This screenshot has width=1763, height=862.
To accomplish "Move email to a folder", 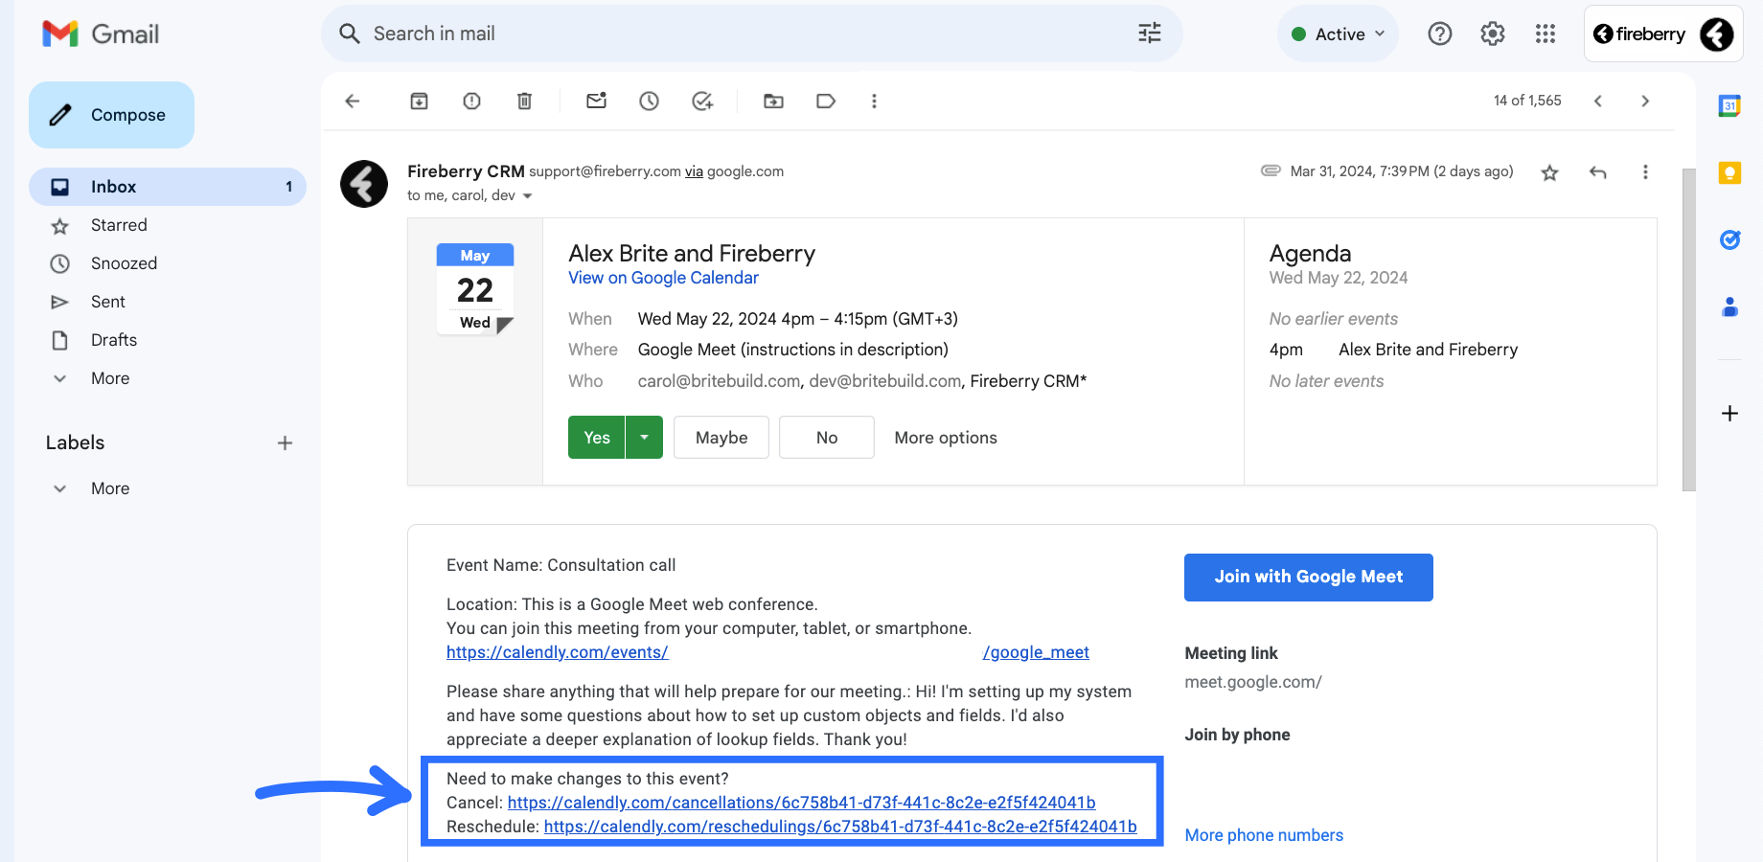I will tap(773, 101).
